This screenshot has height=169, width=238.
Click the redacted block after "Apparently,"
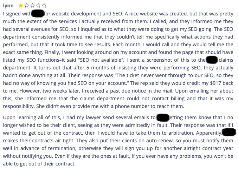229,133
